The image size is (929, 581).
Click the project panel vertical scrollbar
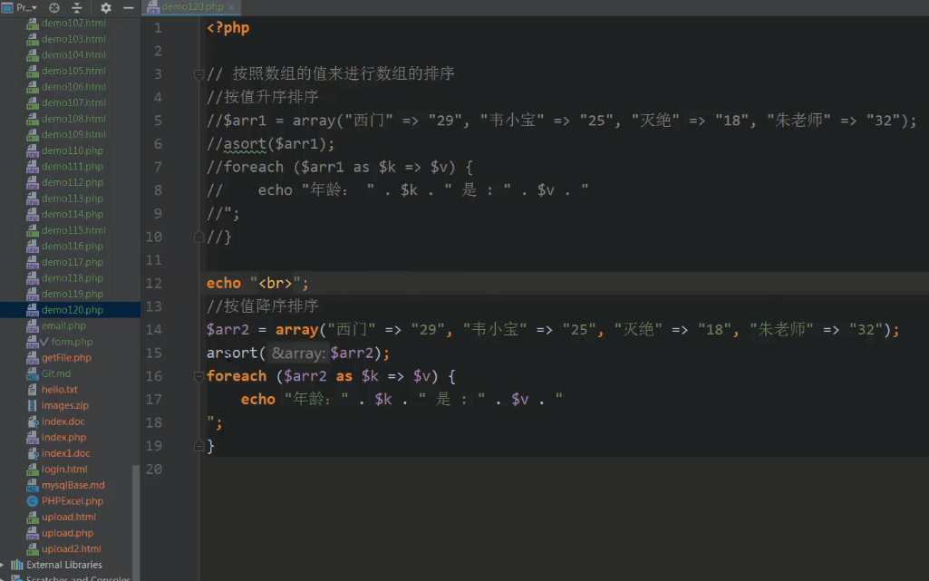pyautogui.click(x=137, y=508)
